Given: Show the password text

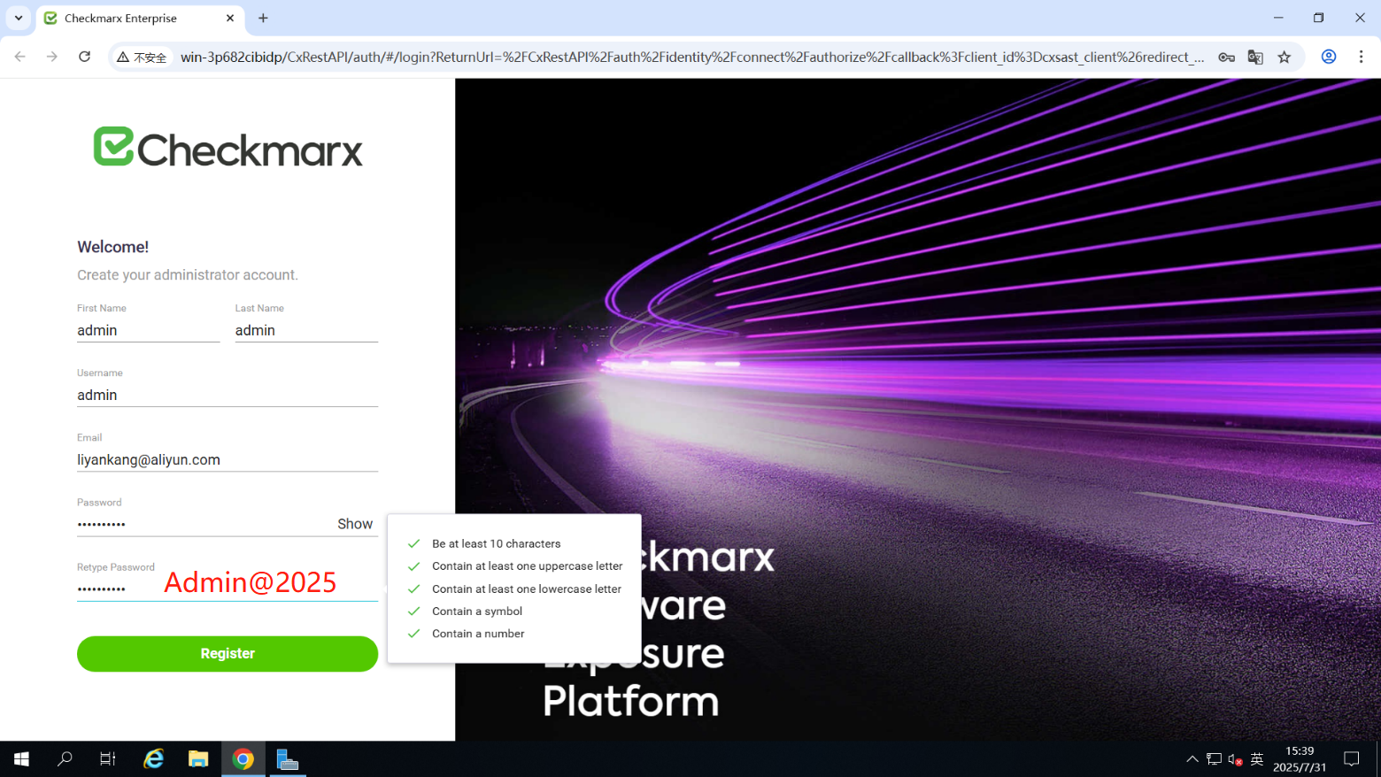Looking at the screenshot, I should point(355,524).
